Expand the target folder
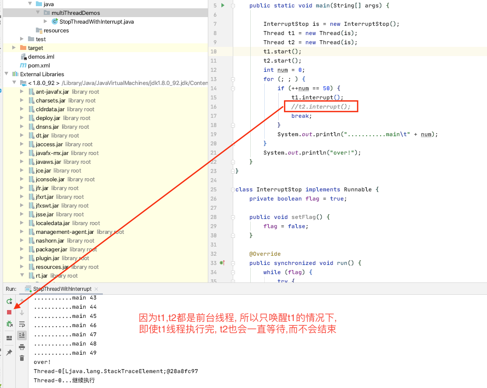Image resolution: width=487 pixels, height=388 pixels. pyautogui.click(x=14, y=48)
